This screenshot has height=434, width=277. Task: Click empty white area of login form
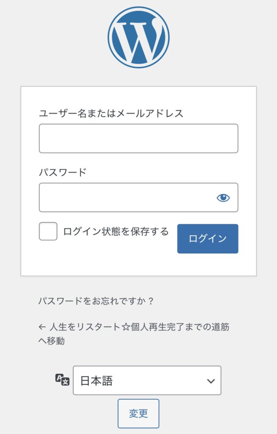coord(138,265)
